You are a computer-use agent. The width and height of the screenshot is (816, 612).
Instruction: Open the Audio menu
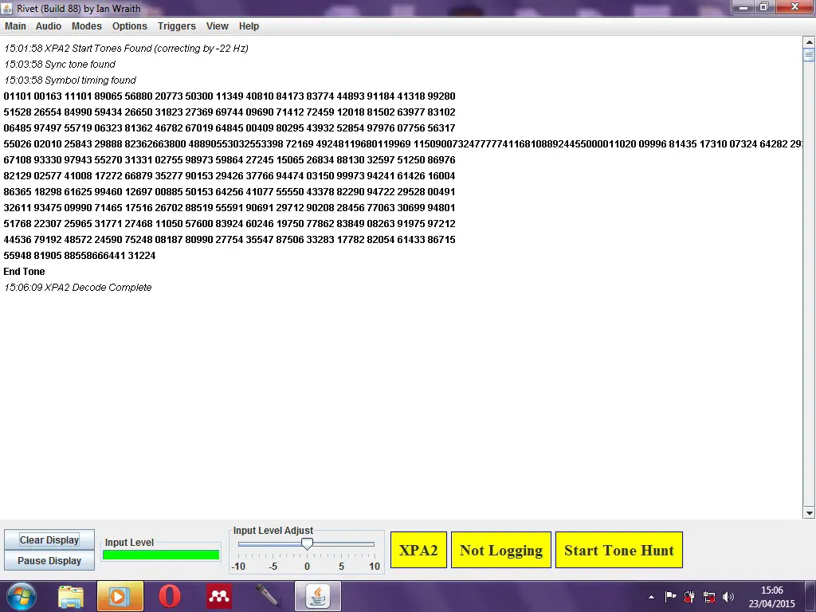49,26
